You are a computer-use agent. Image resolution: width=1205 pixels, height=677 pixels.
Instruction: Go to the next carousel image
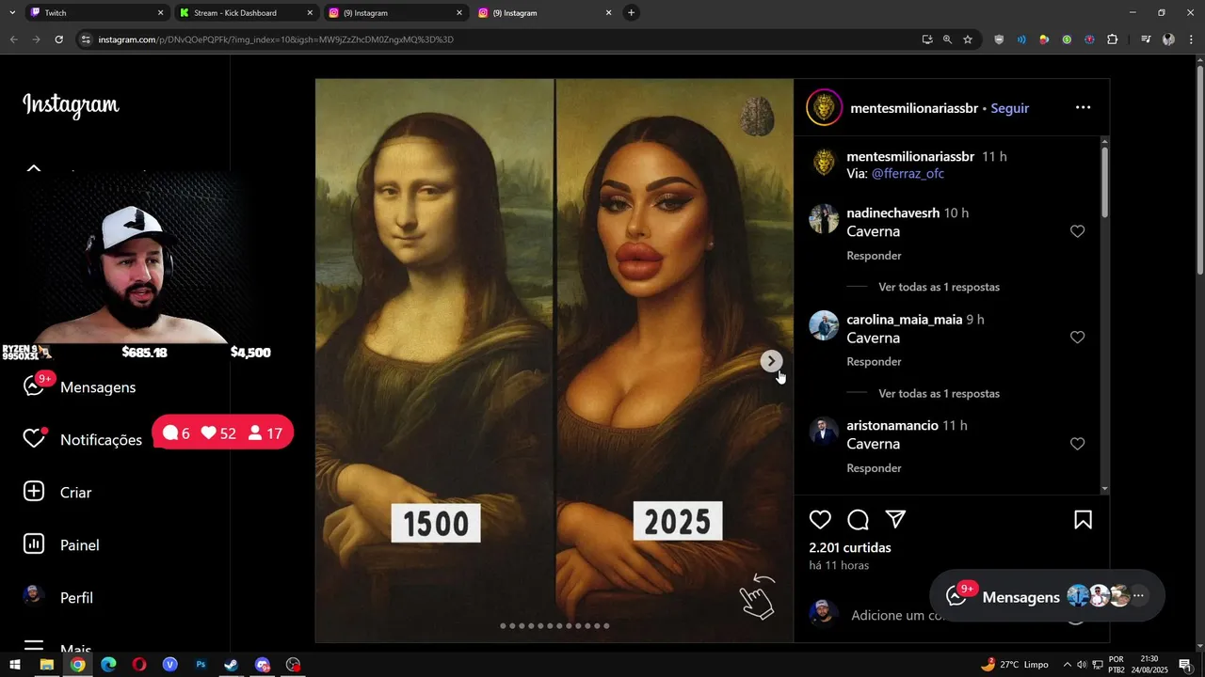pyautogui.click(x=771, y=361)
